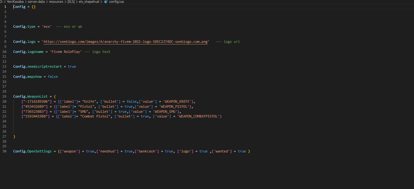Click line number 19 in the gutter
Image resolution: width=414 pixels, height=189 pixels.
point(4,96)
